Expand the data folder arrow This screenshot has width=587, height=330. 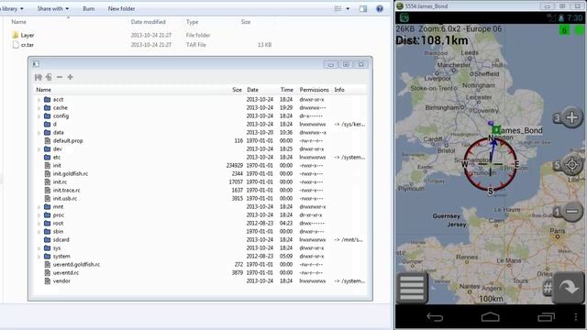[39, 133]
